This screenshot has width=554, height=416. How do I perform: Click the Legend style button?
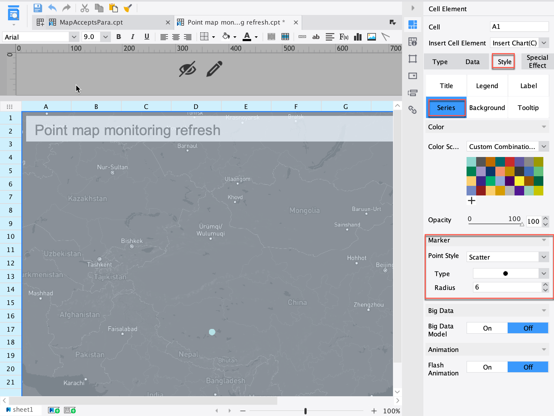487,86
